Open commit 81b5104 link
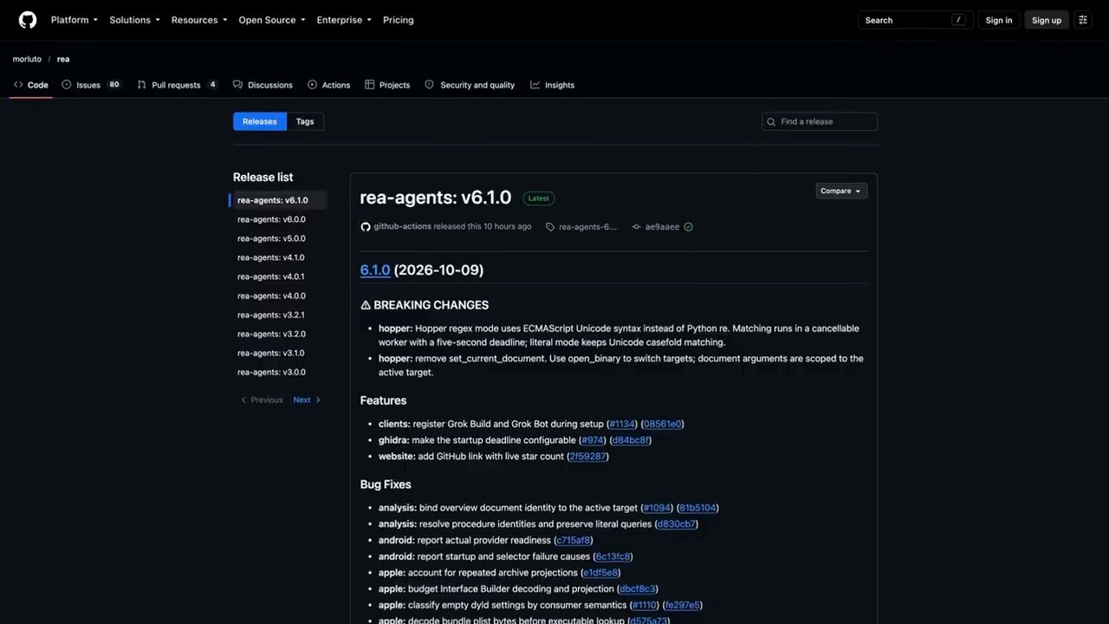Image resolution: width=1109 pixels, height=624 pixels. pos(697,508)
